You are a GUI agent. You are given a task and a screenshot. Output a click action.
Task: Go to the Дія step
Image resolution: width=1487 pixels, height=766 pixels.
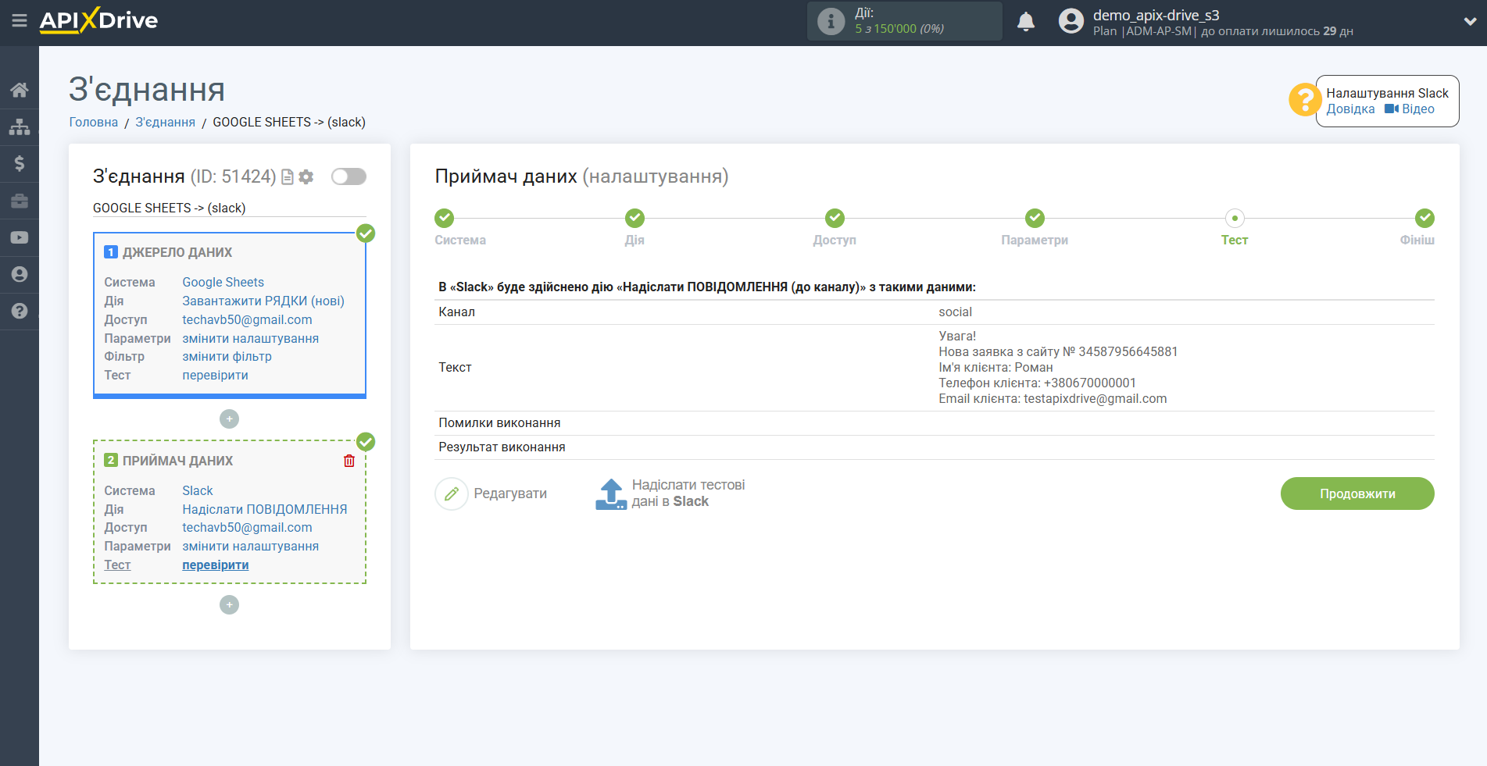click(x=634, y=218)
